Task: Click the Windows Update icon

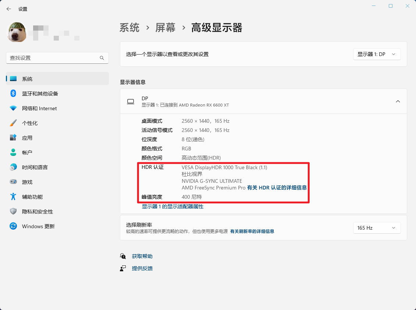Action: (x=13, y=226)
